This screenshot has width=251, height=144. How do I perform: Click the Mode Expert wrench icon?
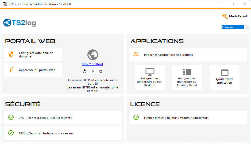[x=225, y=16]
